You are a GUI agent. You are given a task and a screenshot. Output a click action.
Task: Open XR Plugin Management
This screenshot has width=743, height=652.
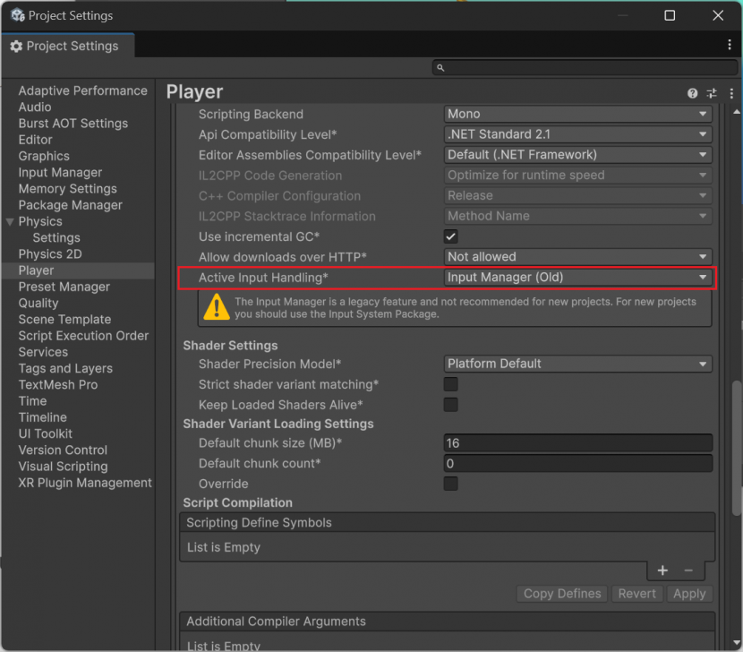click(85, 483)
